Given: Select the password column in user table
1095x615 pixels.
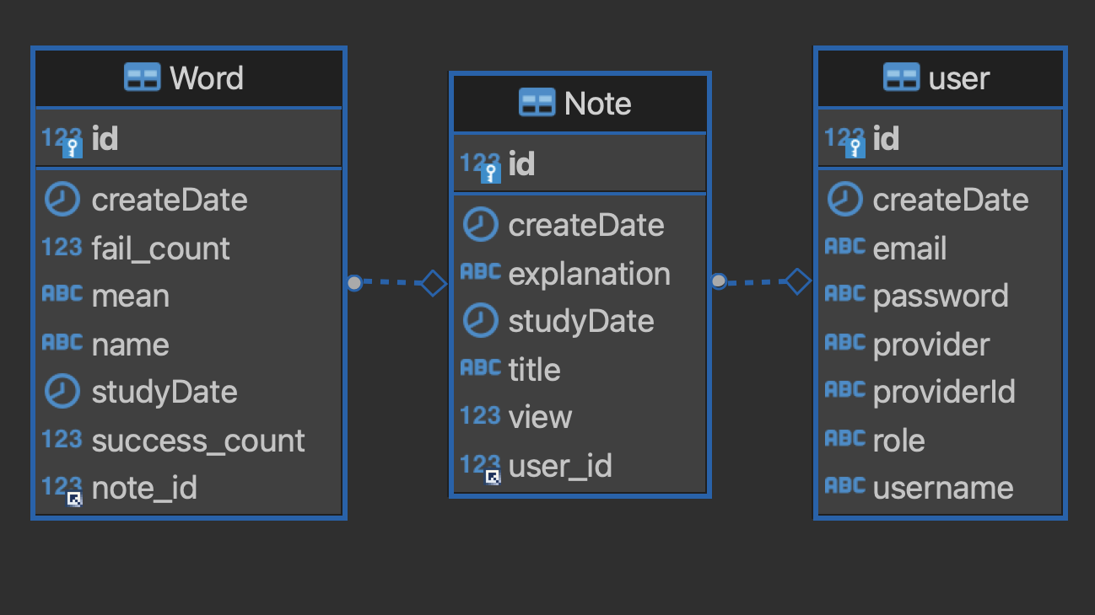Looking at the screenshot, I should (x=940, y=296).
